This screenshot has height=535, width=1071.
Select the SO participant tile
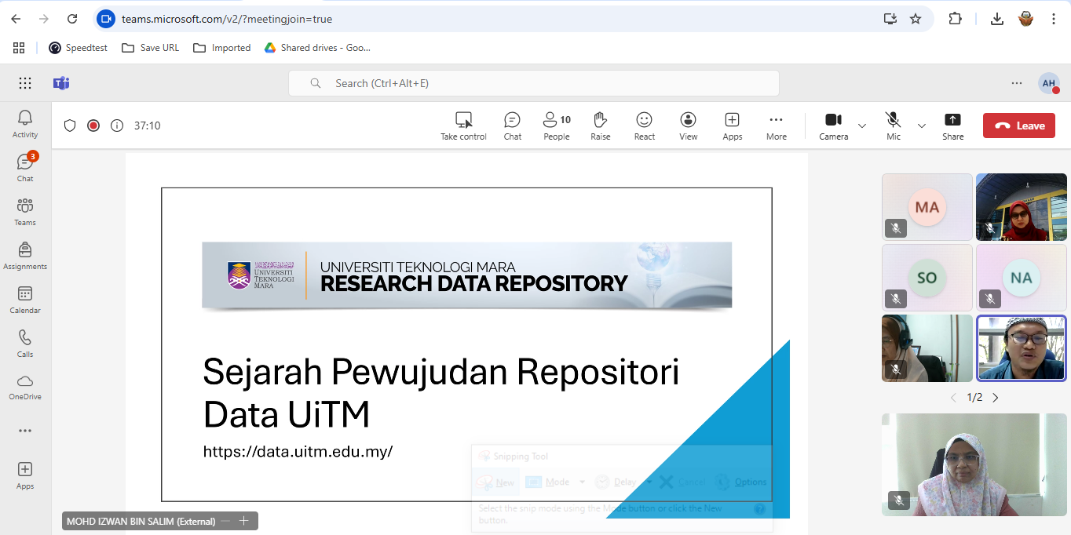click(x=927, y=278)
